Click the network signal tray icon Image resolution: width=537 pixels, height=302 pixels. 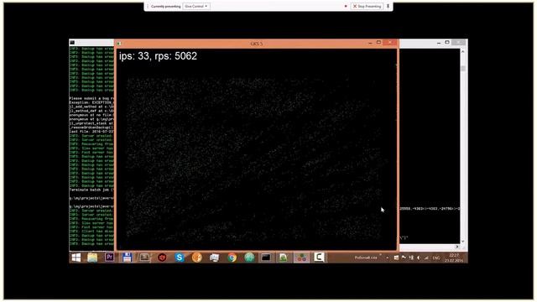click(x=426, y=258)
